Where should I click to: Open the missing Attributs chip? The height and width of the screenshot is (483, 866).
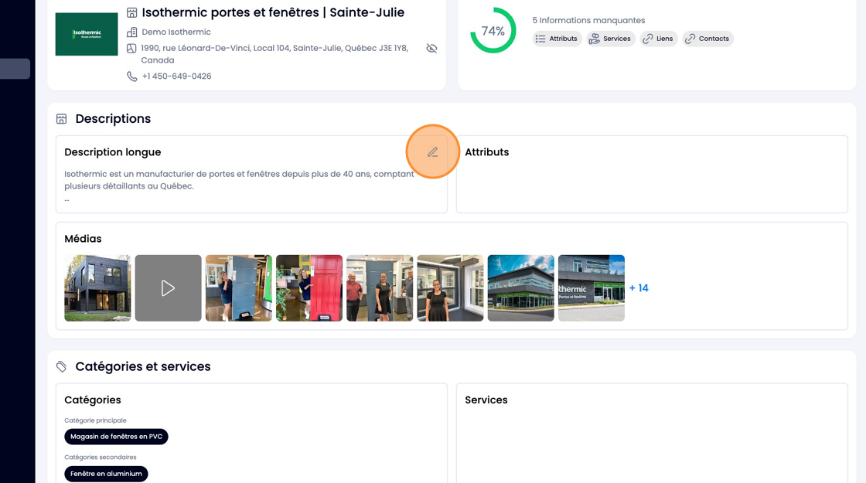pyautogui.click(x=557, y=39)
